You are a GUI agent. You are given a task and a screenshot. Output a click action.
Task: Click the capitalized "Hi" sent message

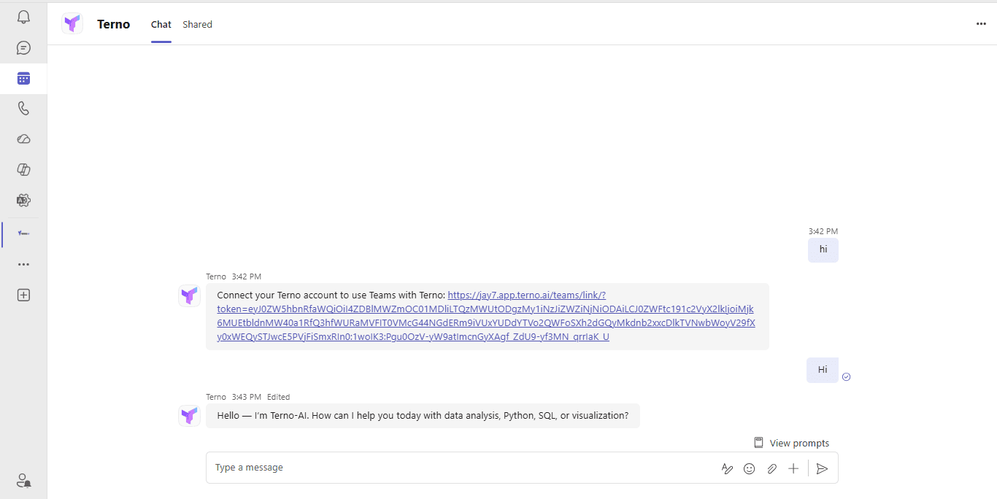(x=823, y=370)
